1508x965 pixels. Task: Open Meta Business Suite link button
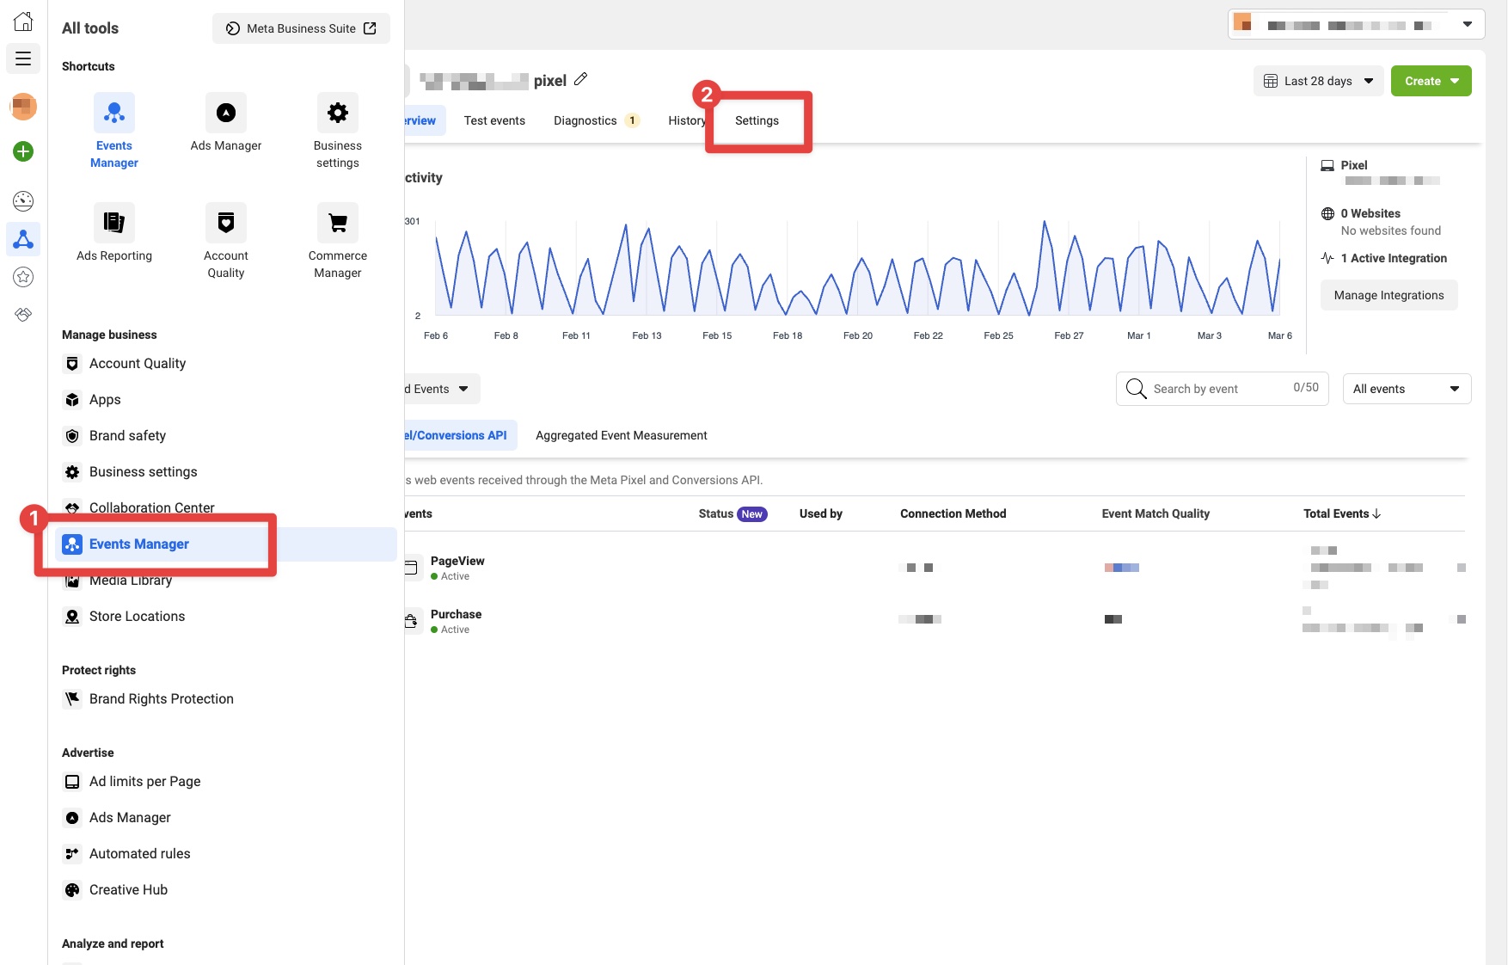click(301, 28)
